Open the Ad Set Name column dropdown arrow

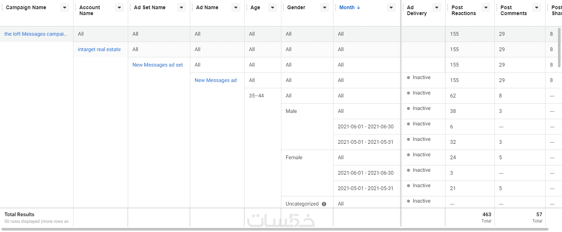181,7
